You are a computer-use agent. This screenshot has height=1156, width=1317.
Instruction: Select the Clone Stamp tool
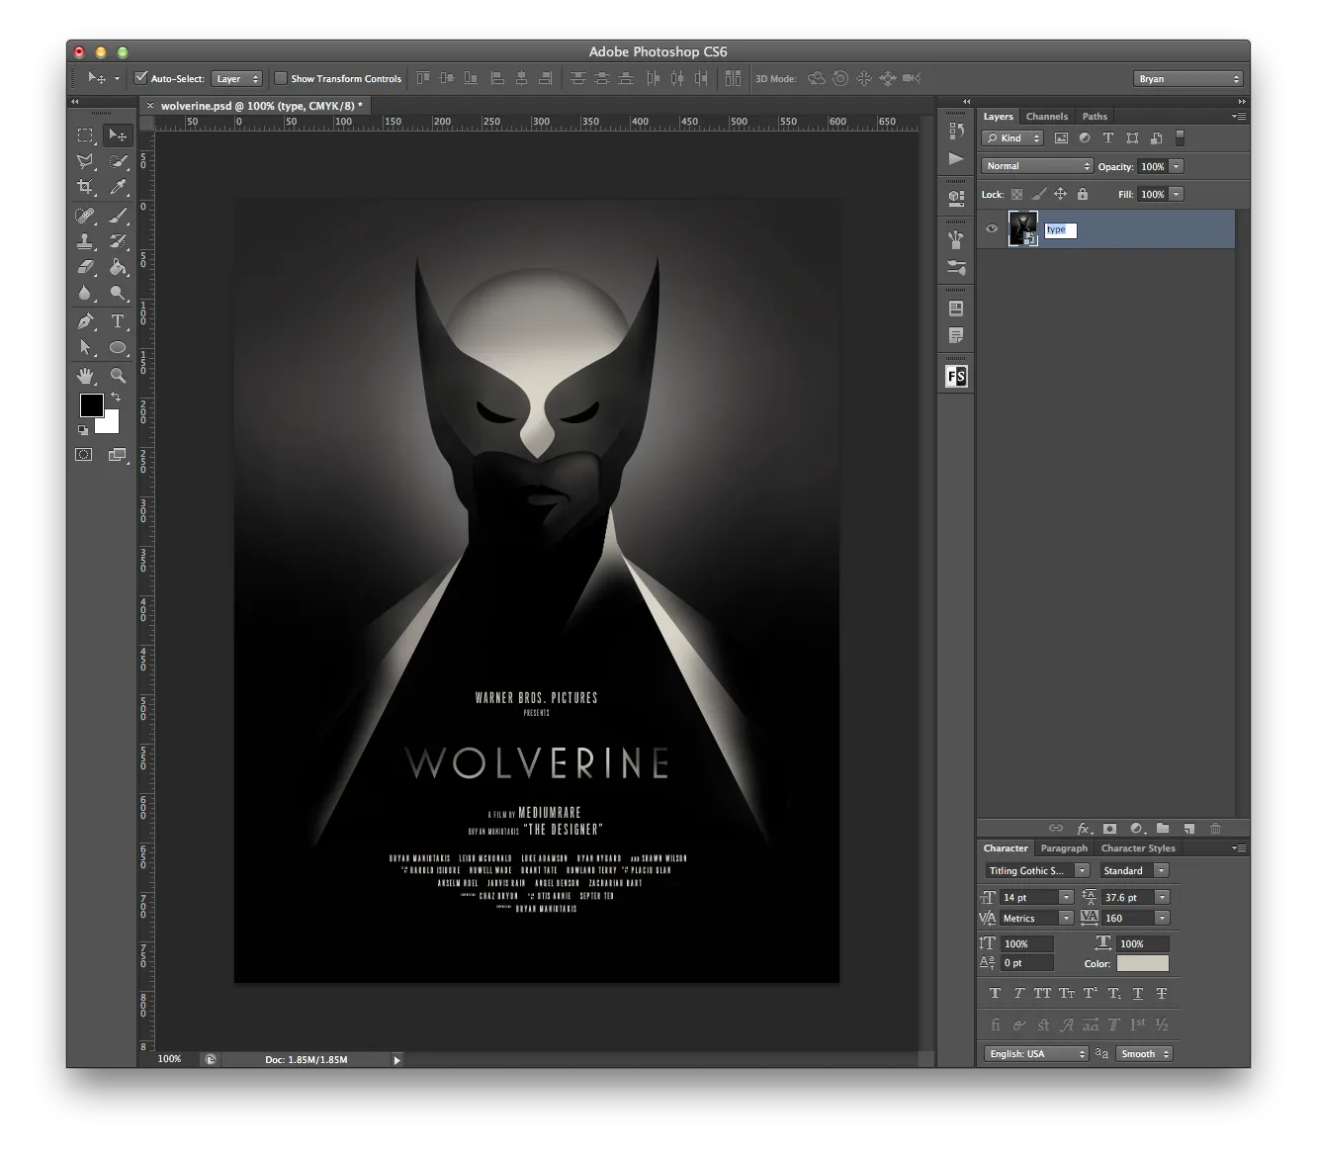coord(86,241)
